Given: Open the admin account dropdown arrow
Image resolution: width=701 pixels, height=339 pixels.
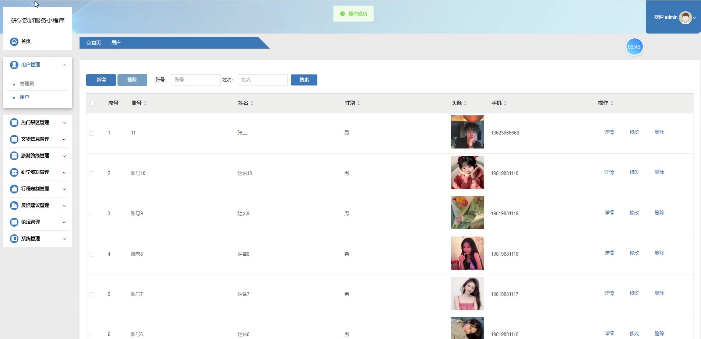Looking at the screenshot, I should pos(695,18).
